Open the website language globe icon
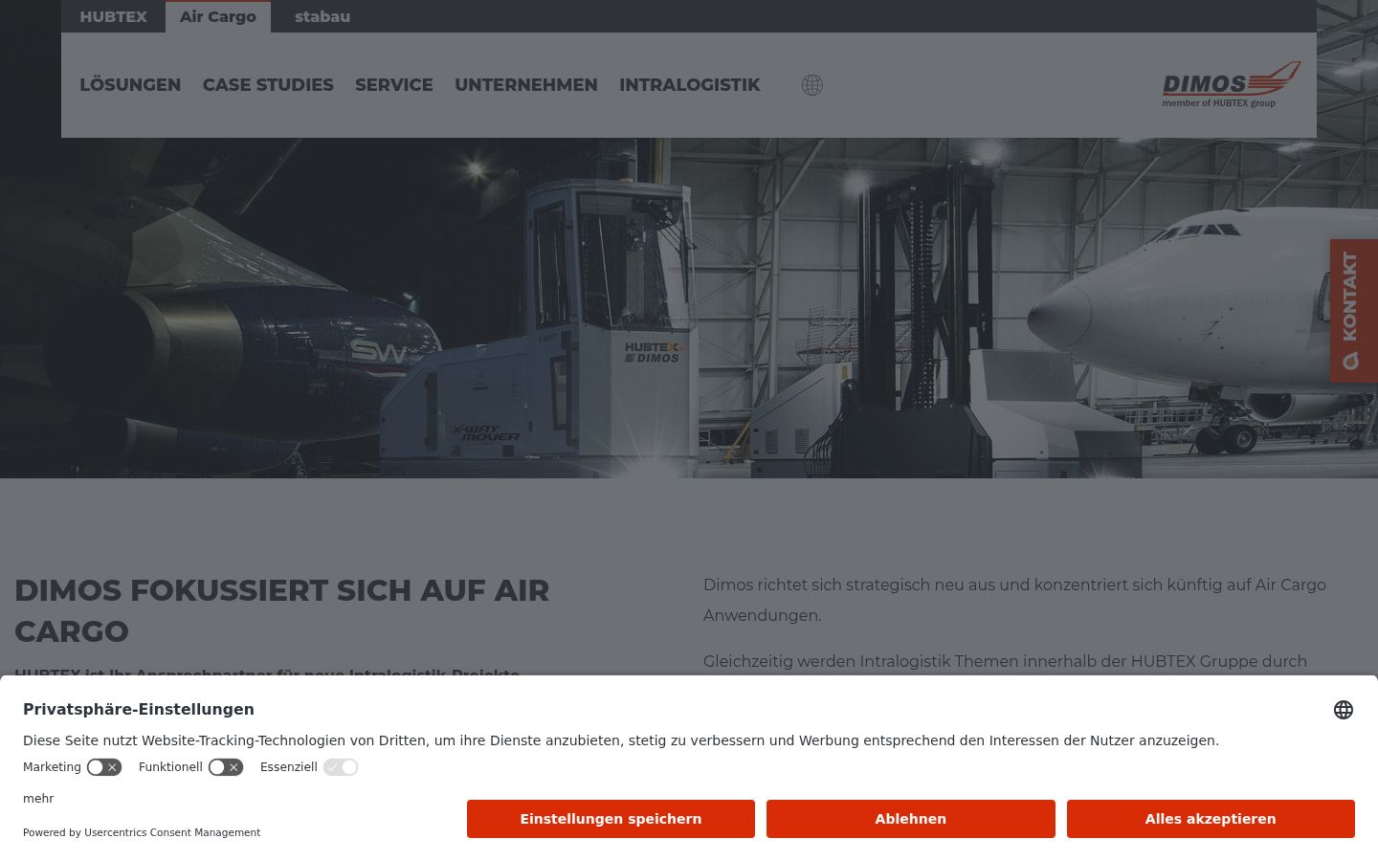This screenshot has height=861, width=1378. [812, 85]
